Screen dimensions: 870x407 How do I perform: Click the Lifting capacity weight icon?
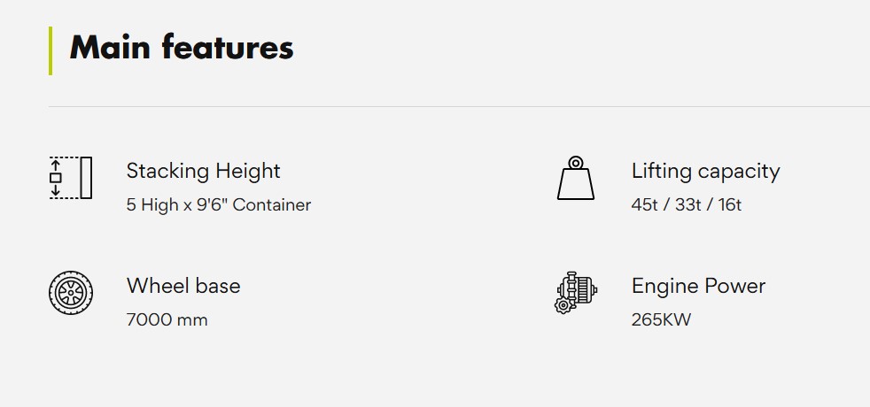(575, 178)
